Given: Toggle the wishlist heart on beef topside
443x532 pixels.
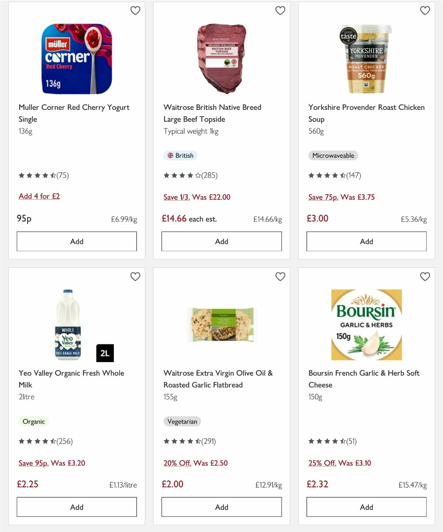Looking at the screenshot, I should [280, 11].
